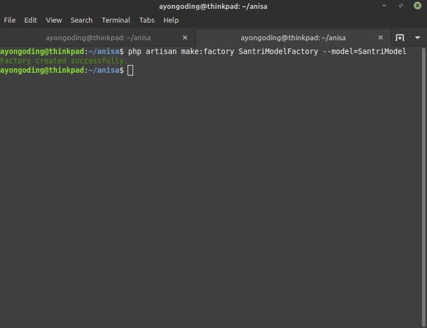This screenshot has width=427, height=328.
Task: Click the window title 'ayongoding@thinkpad: ~/anisa'
Action: 213,6
